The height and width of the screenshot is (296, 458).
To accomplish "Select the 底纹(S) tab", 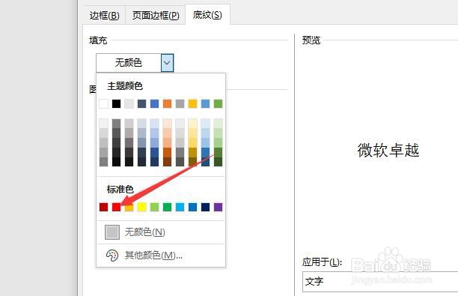I will pos(207,15).
